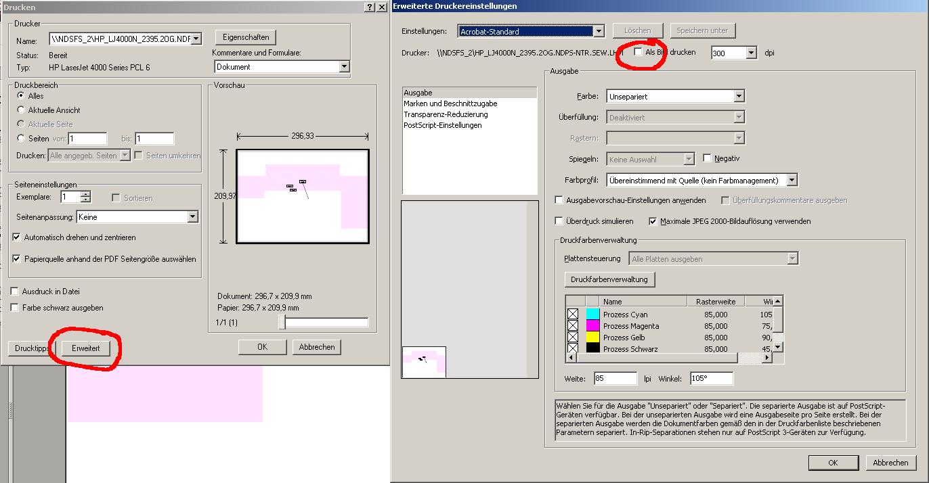929x483 pixels.
Task: Click the Exemplare copies field
Action: (70, 197)
